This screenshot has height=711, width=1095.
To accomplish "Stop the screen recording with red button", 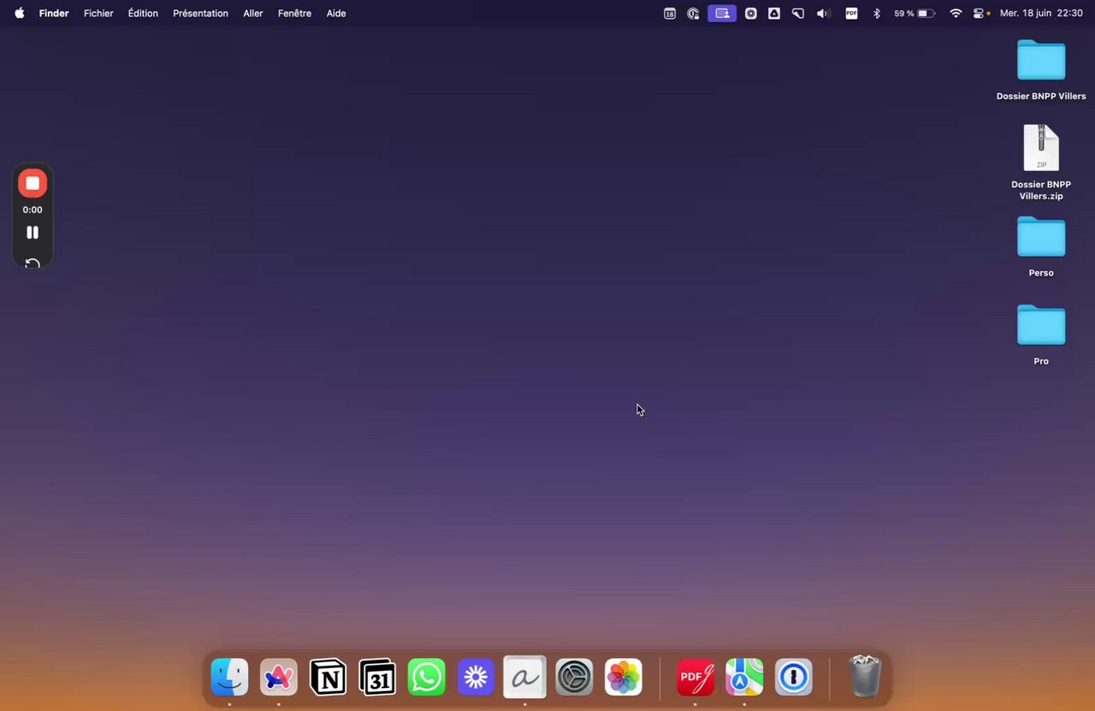I will point(33,183).
